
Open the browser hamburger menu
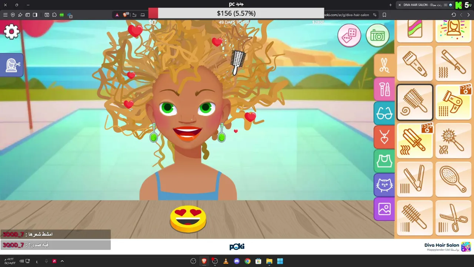tap(5, 15)
